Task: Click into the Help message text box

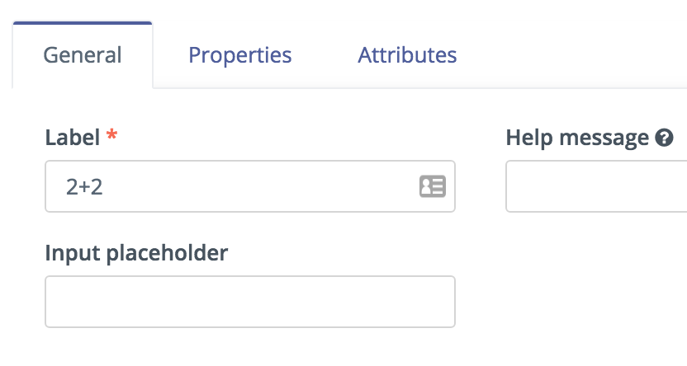Action: coord(596,186)
